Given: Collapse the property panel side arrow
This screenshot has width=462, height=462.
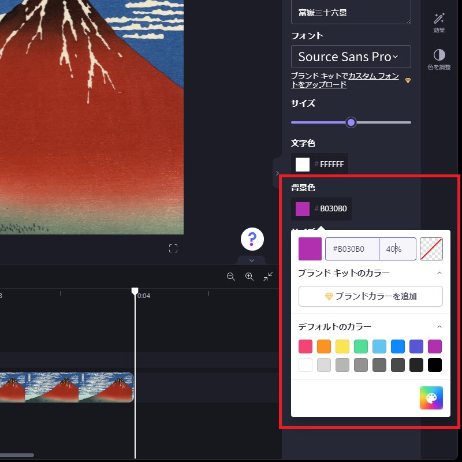Looking at the screenshot, I should [x=277, y=173].
